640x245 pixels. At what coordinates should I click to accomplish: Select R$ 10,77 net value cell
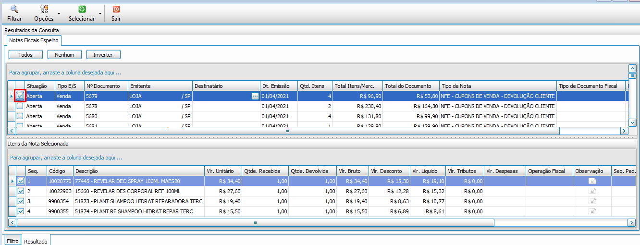point(427,201)
